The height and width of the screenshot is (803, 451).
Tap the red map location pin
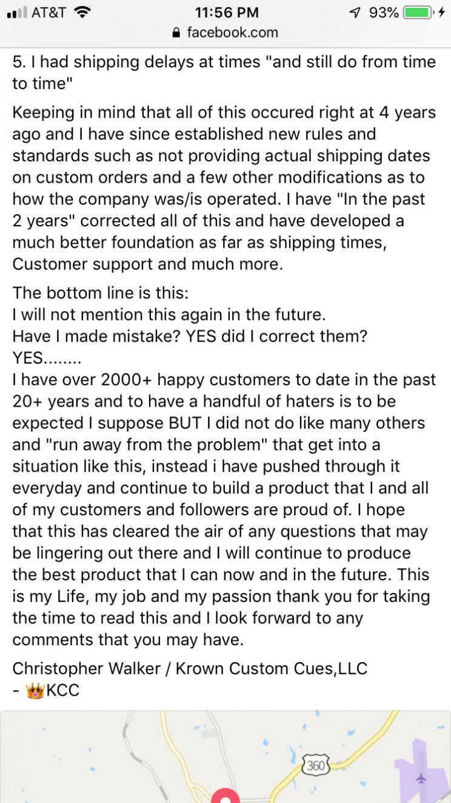[x=225, y=796]
